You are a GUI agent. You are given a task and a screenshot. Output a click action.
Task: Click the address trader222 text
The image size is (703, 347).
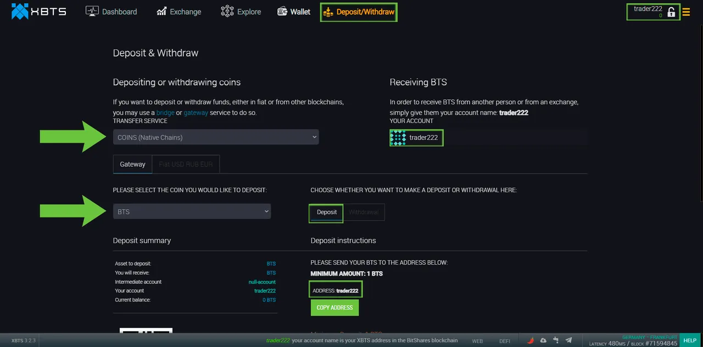347,290
